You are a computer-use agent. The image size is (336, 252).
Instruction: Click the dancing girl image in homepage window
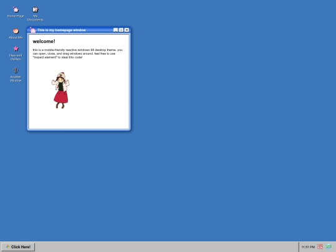[60, 90]
